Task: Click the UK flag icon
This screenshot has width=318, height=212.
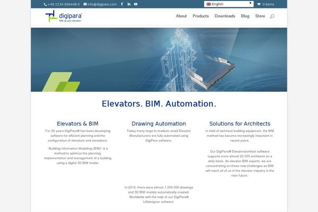Action: pos(208,4)
